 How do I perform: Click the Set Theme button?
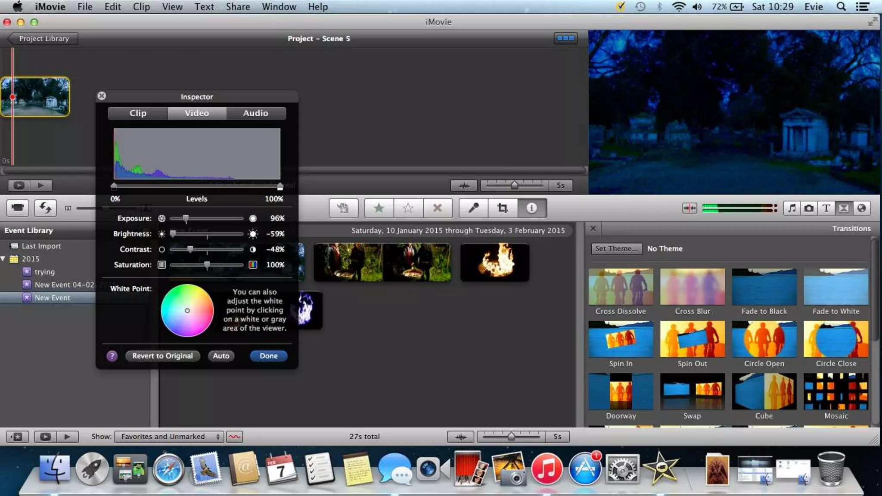point(616,248)
